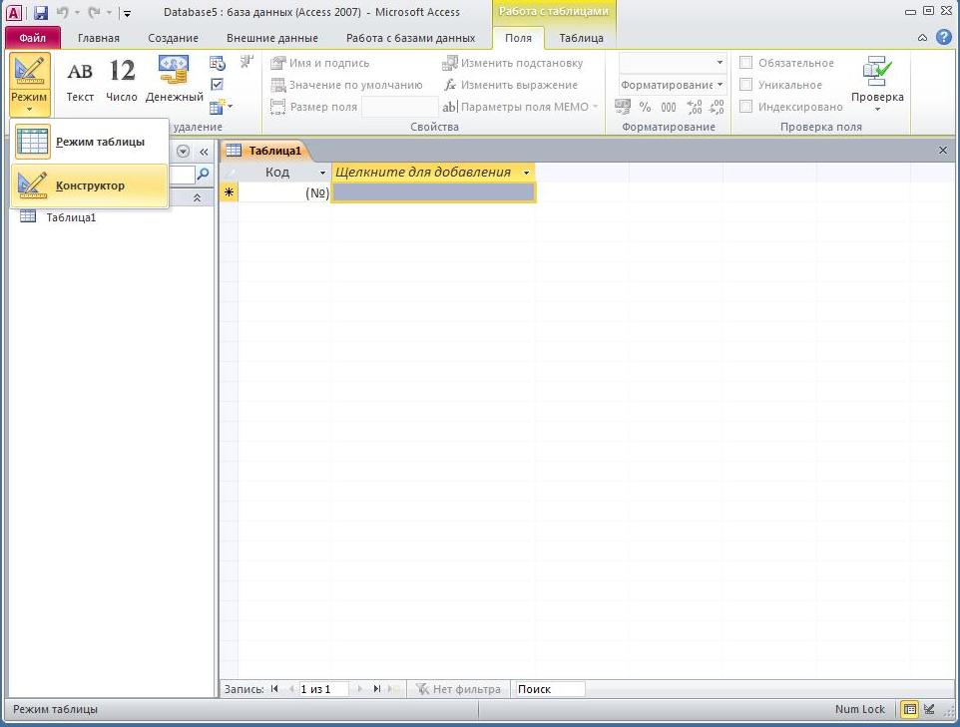This screenshot has width=960, height=727.
Task: Open the Файл tab
Action: [33, 38]
